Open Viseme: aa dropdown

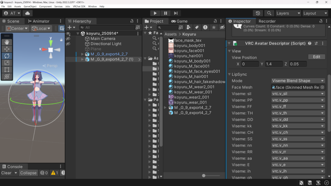point(298,158)
